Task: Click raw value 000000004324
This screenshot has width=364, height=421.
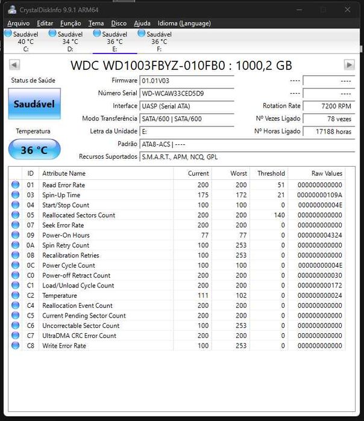Action: click(x=319, y=235)
